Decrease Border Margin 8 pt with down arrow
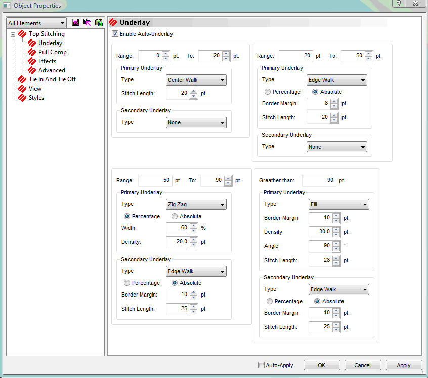 click(x=334, y=106)
